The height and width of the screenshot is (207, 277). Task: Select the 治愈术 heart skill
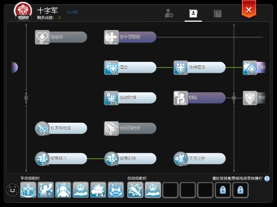(61, 37)
